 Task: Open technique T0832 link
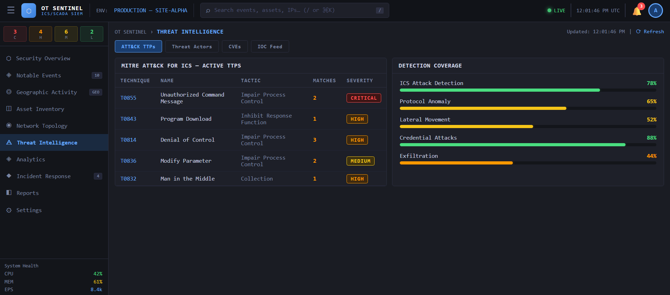128,179
